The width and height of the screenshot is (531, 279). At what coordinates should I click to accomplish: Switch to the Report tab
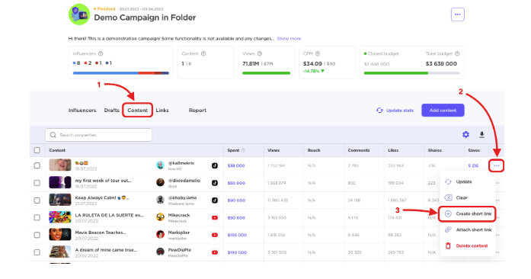[197, 111]
